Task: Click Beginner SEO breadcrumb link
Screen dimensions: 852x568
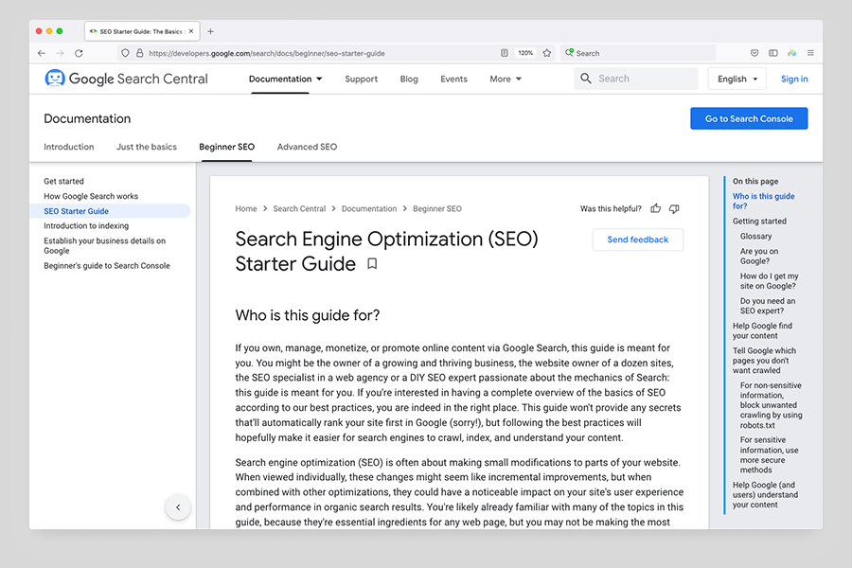Action: [x=437, y=208]
